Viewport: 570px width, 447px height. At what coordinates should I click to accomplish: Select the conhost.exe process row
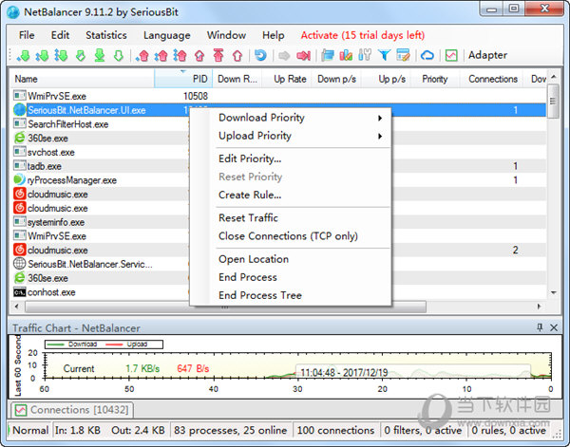(278, 292)
